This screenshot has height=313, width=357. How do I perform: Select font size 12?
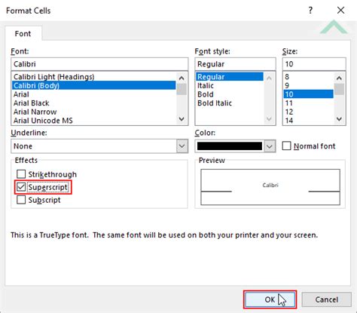coord(308,112)
